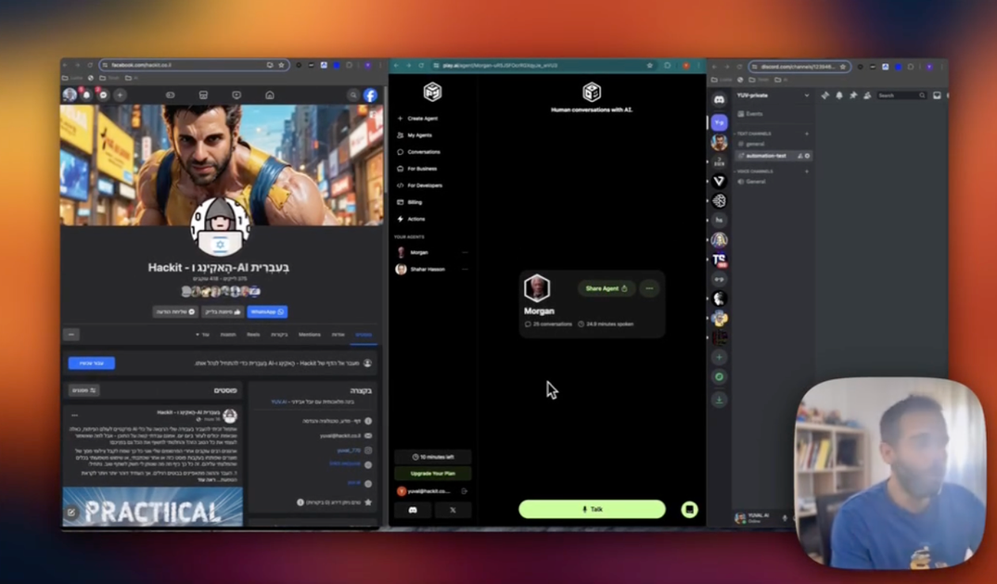Click the green chat icon beside Talk

(x=689, y=510)
